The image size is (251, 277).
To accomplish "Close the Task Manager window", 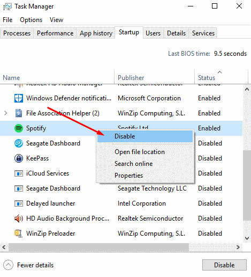I will point(239,6).
